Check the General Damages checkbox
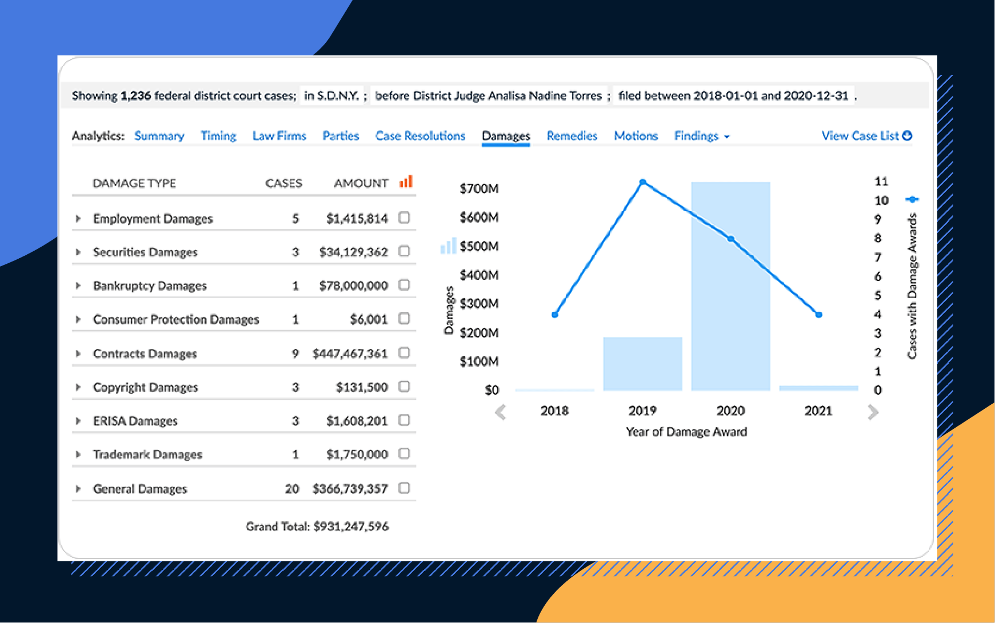The height and width of the screenshot is (623, 995). click(x=404, y=488)
